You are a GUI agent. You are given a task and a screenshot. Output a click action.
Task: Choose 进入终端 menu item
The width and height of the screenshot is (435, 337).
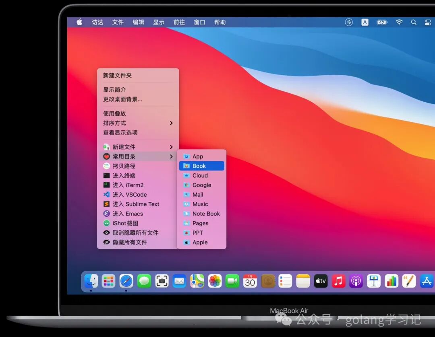[x=138, y=176]
